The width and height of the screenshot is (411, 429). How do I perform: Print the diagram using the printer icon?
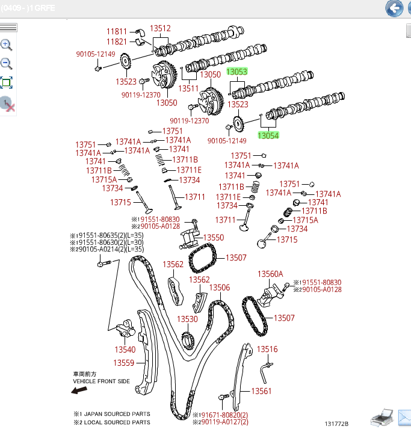(382, 418)
